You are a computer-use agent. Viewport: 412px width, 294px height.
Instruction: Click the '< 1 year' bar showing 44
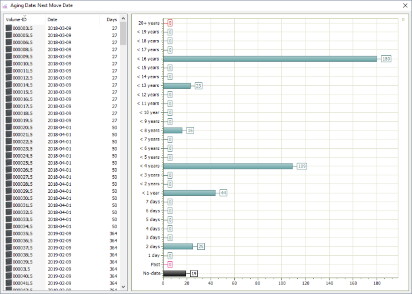189,193
